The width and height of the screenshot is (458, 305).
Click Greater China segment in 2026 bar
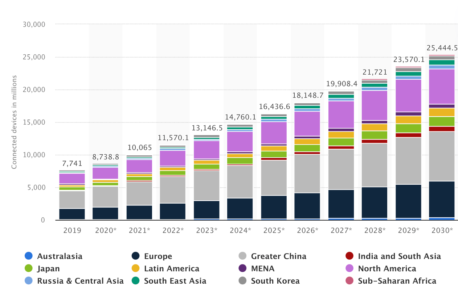(x=307, y=174)
